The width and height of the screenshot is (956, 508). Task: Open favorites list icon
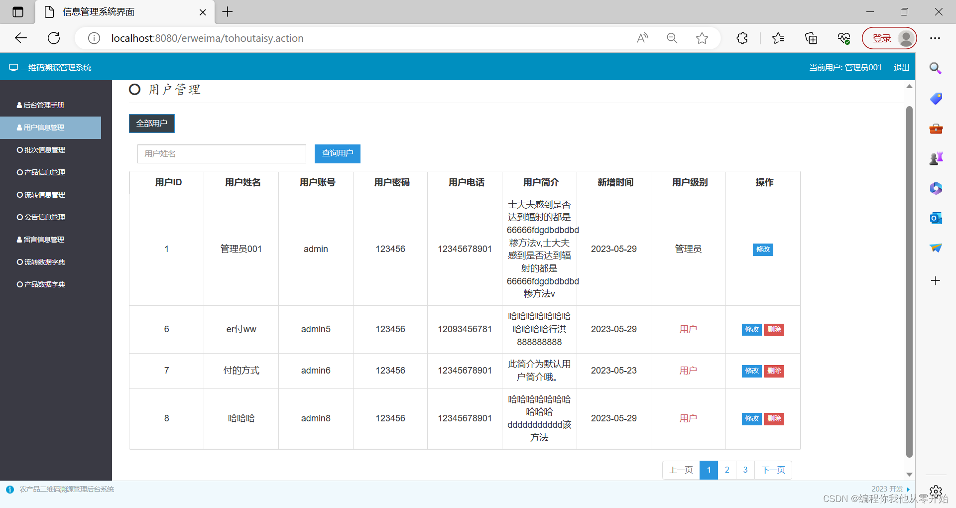pyautogui.click(x=778, y=38)
